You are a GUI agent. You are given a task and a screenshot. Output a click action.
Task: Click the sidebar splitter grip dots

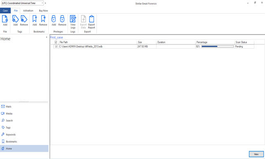(x=24, y=102)
